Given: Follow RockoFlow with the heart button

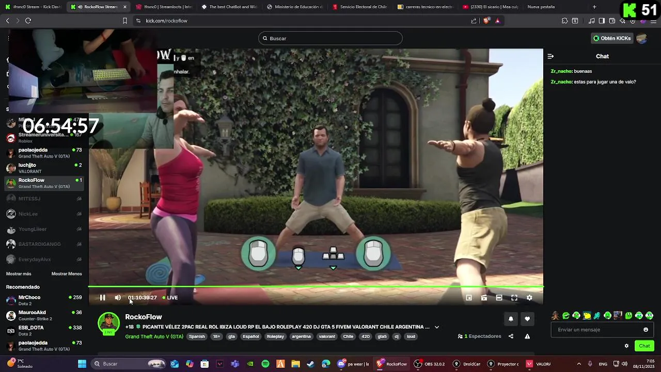Looking at the screenshot, I should 527,319.
